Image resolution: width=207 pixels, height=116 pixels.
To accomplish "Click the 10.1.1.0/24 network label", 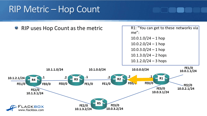I will click(55, 70).
